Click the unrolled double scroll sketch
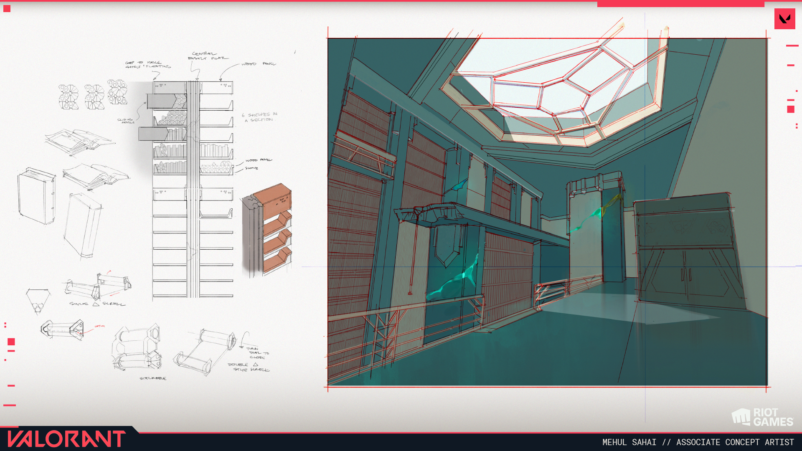This screenshot has width=802, height=451. 205,352
